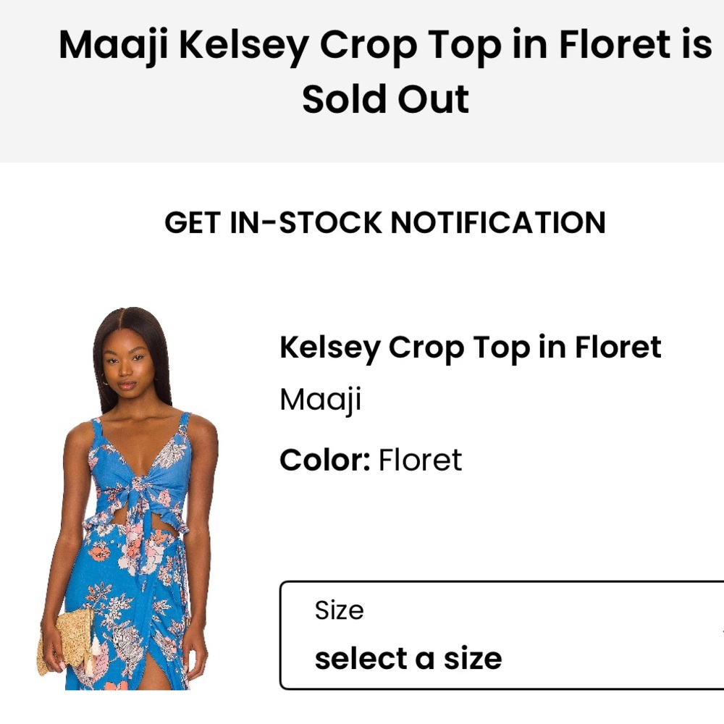
Task: Click select a size to expand size options
Action: tap(407, 659)
